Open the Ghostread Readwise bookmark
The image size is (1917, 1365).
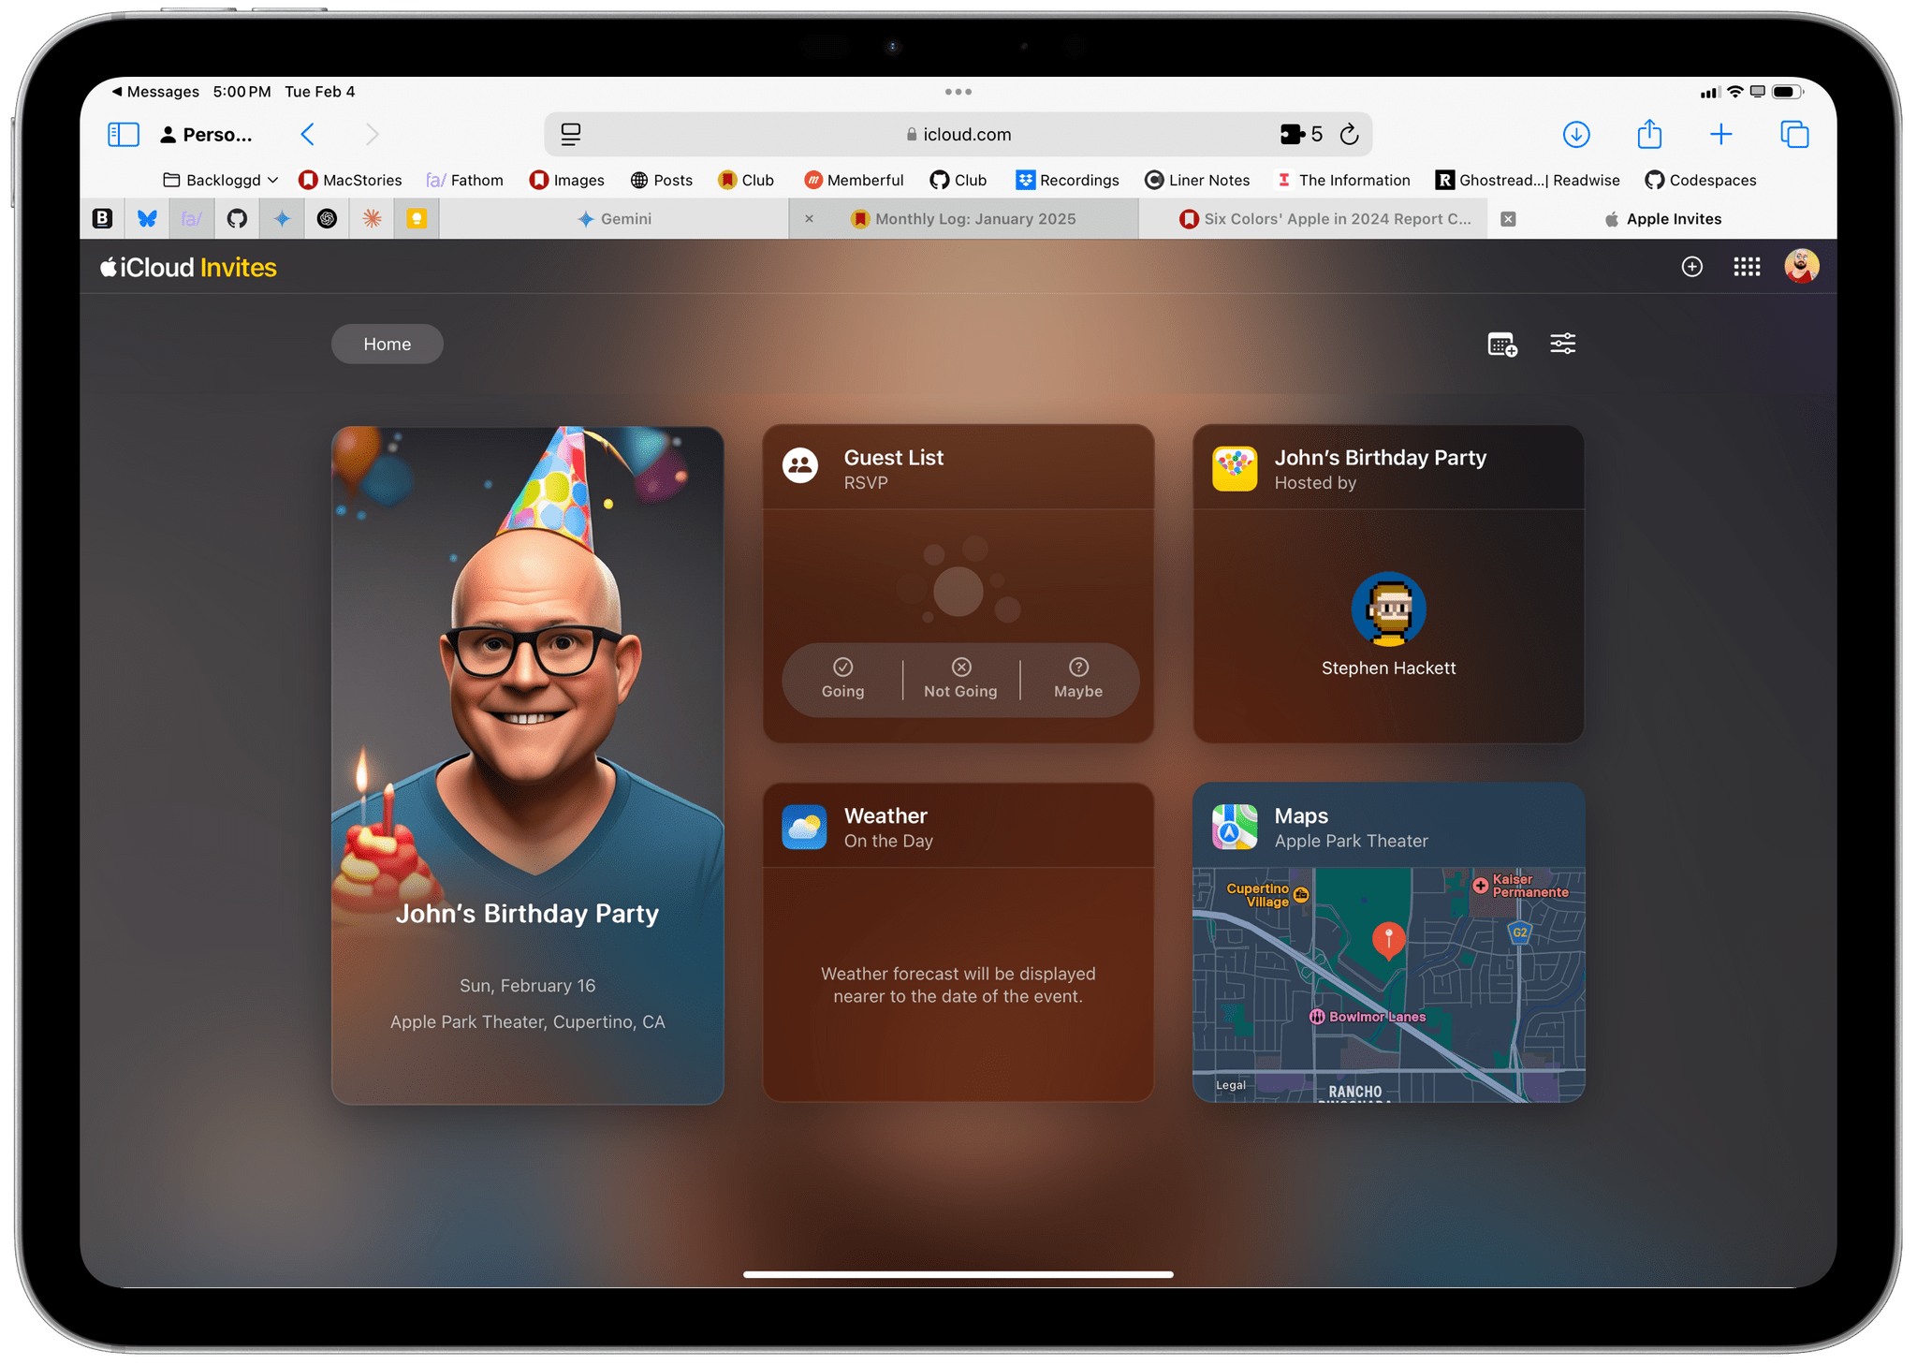tap(1528, 181)
